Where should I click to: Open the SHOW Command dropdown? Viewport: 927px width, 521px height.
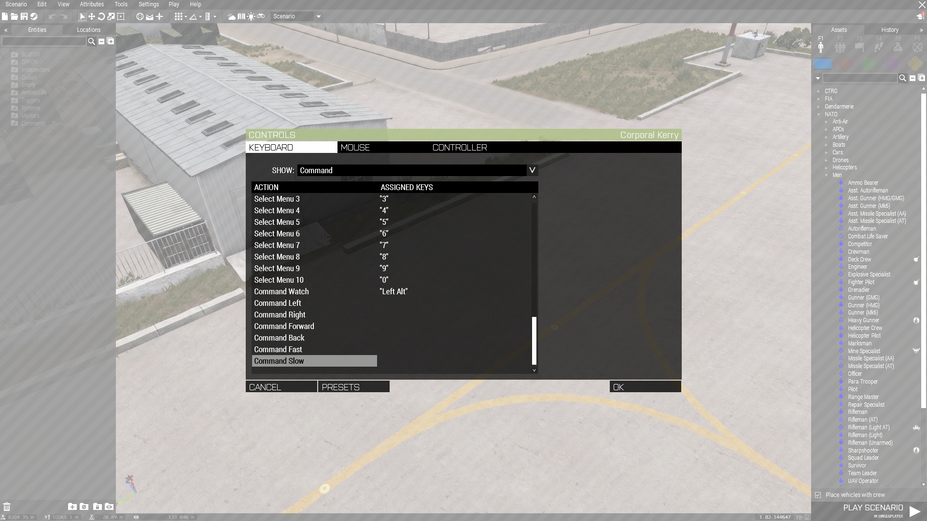(x=532, y=170)
